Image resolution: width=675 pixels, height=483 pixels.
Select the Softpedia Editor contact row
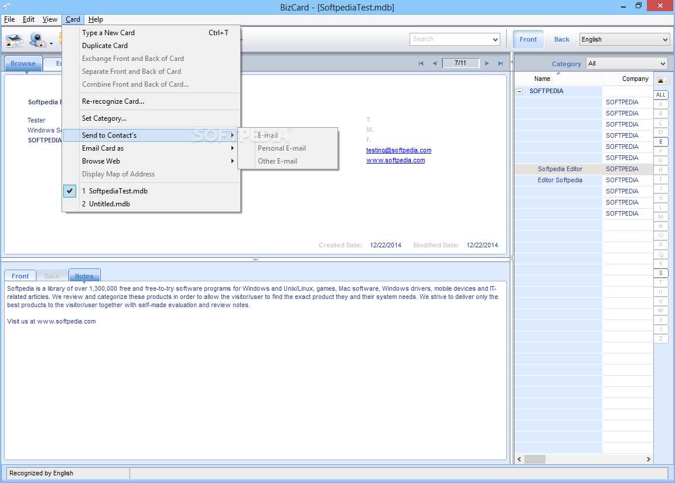point(584,169)
